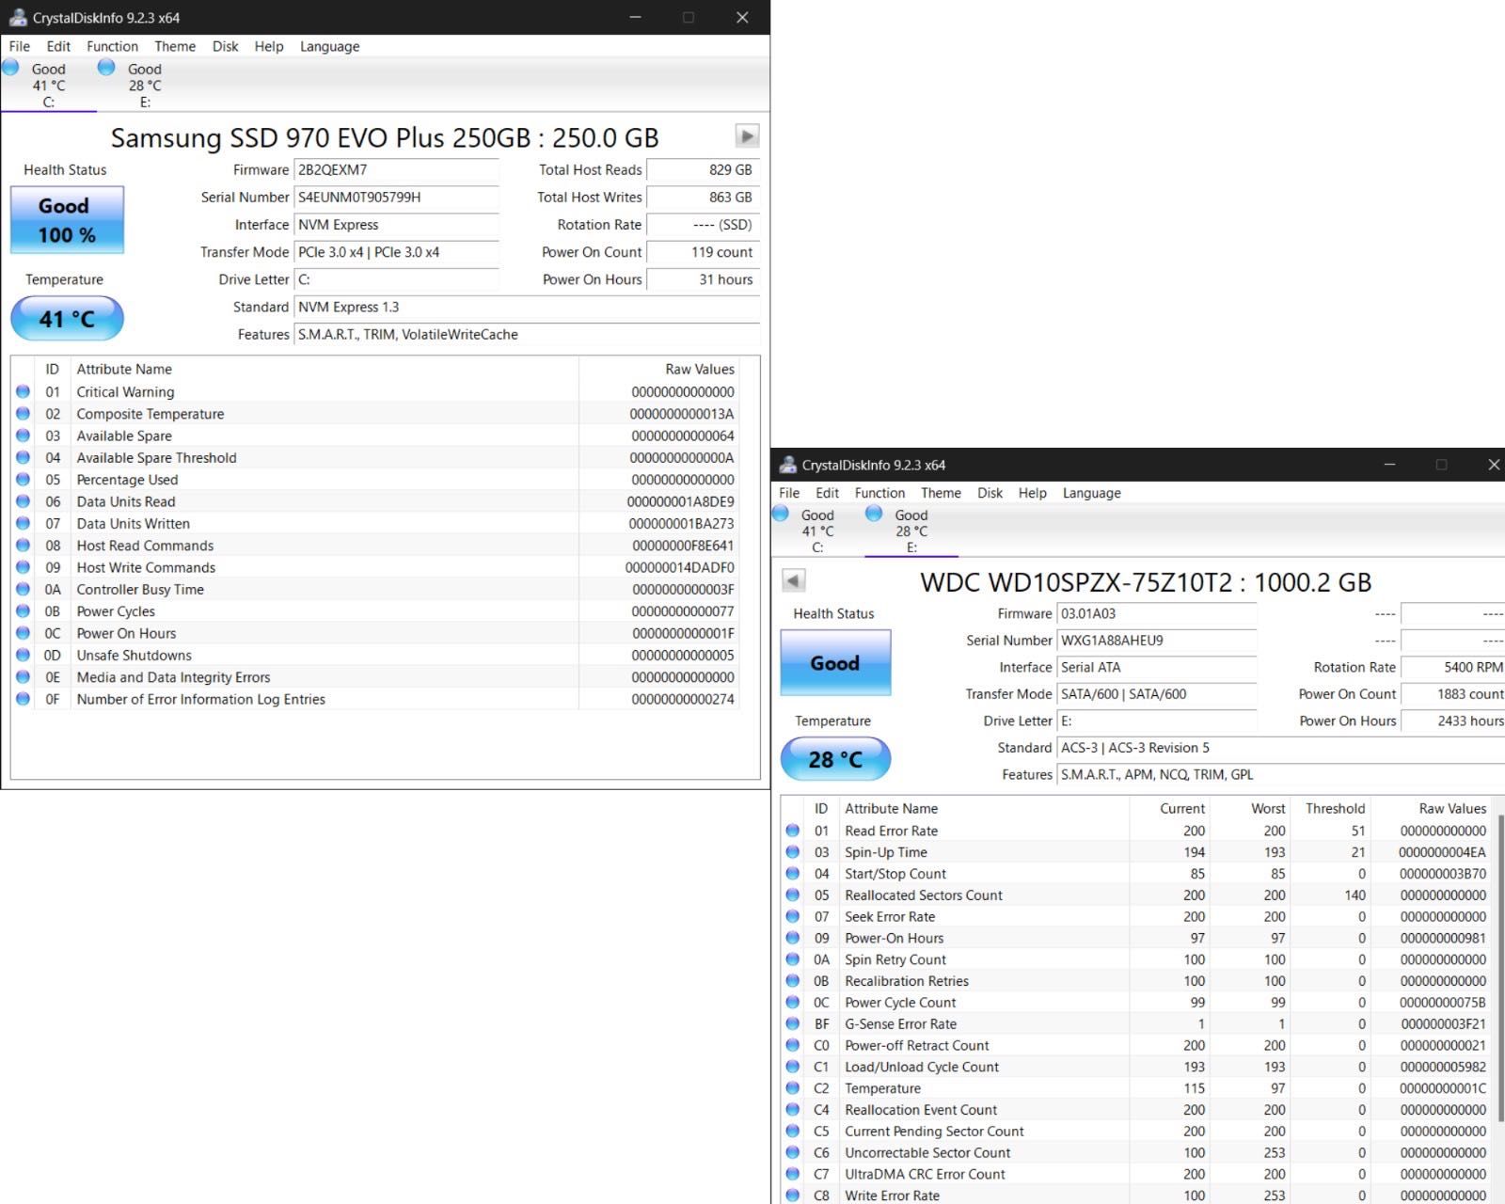Open File menu in Samsung window

pyautogui.click(x=20, y=46)
